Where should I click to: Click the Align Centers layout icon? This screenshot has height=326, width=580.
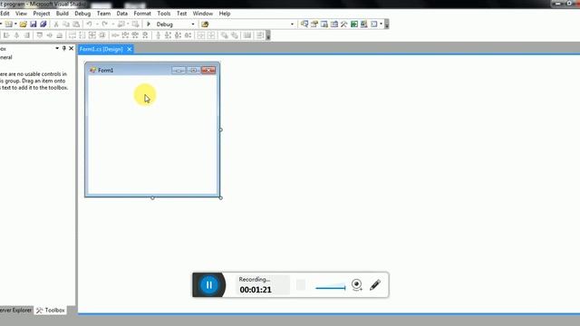(16, 35)
